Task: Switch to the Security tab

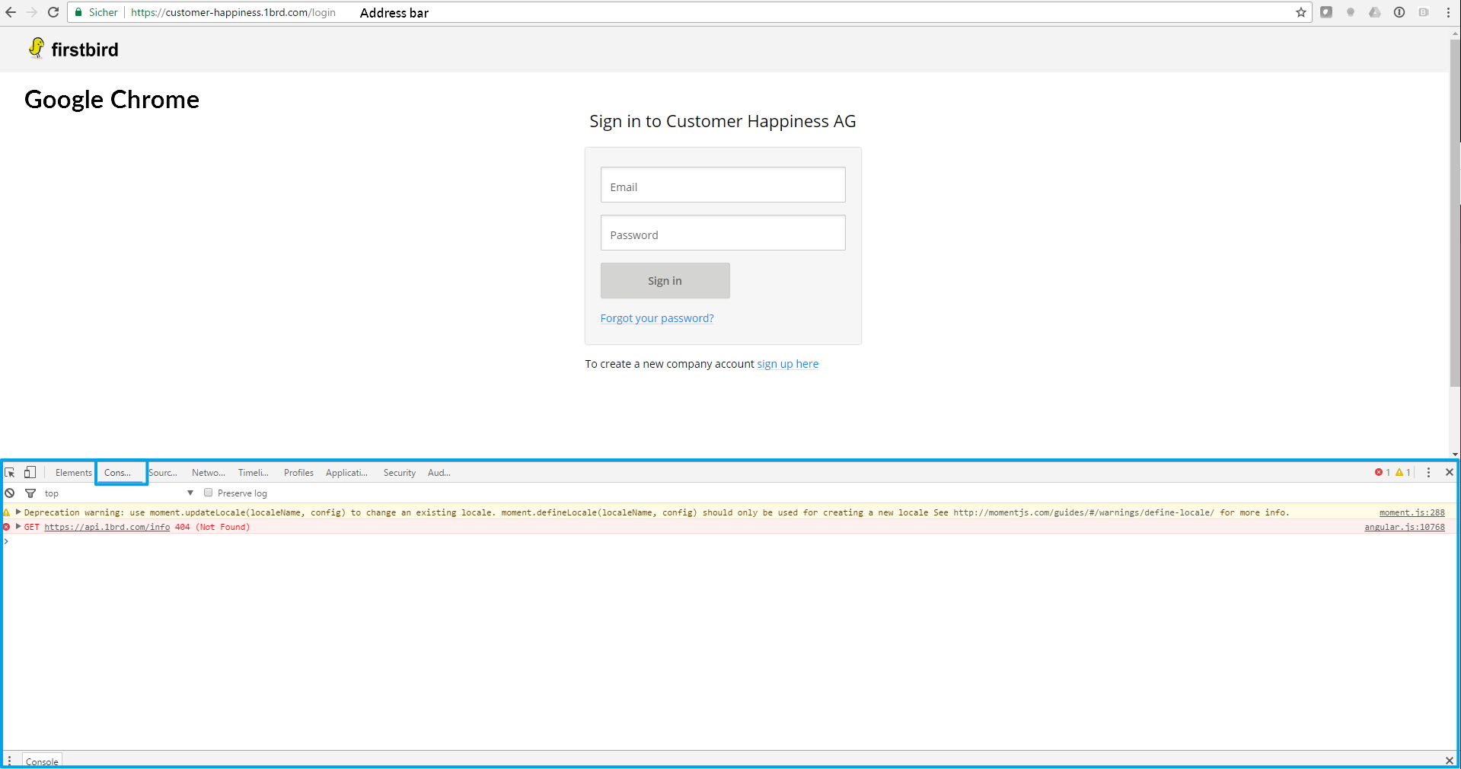Action: click(x=400, y=473)
